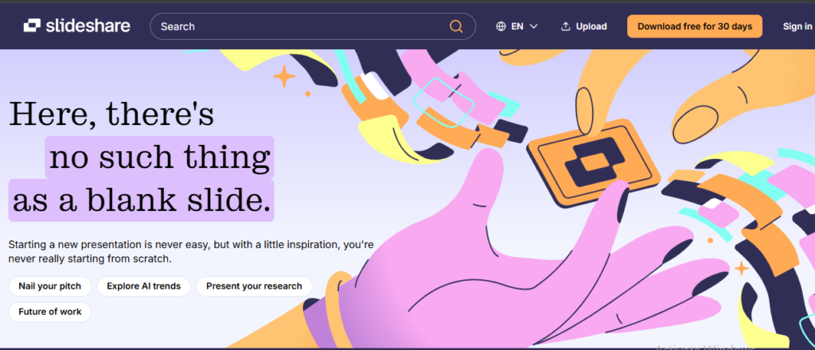Open the EN language selector
This screenshot has height=350, width=815.
coord(517,26)
